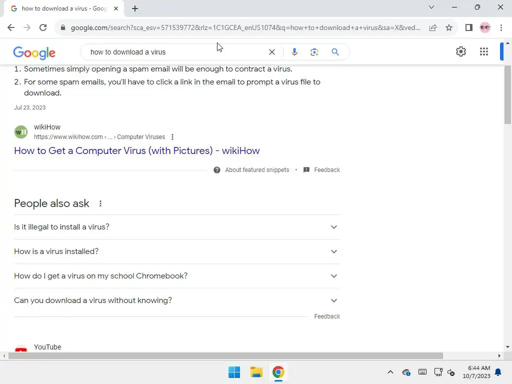The image size is (512, 384).
Task: Bookmark this page with the star
Action: click(x=449, y=27)
